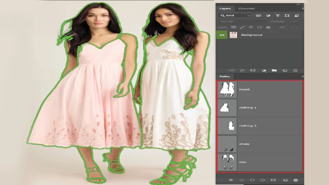329x185 pixels.
Task: Toggle the smart object filter icon
Action: tap(296, 15)
